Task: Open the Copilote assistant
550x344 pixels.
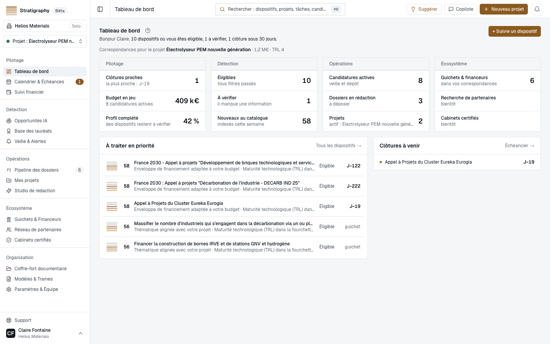Action: (461, 9)
